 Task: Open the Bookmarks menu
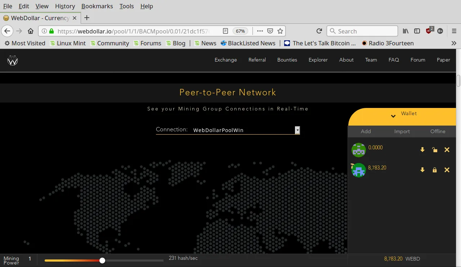pos(97,6)
